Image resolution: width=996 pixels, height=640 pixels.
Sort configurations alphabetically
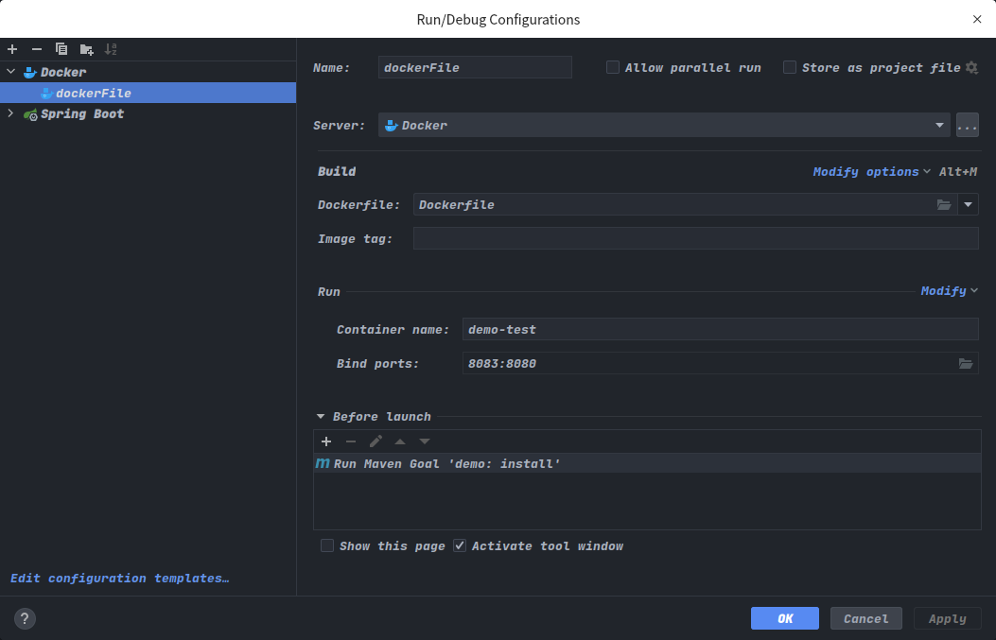pyautogui.click(x=111, y=49)
